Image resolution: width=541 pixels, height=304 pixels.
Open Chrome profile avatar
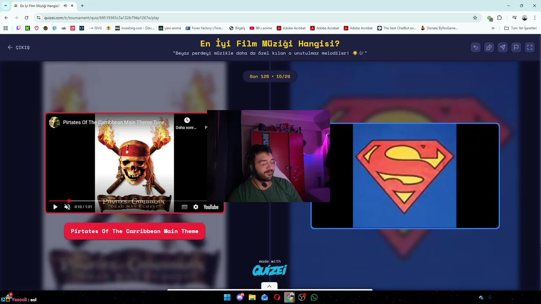pyautogui.click(x=525, y=18)
